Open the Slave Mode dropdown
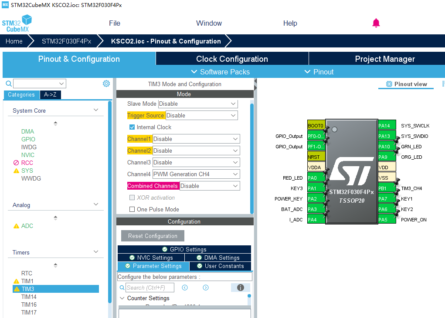Image resolution: width=445 pixels, height=318 pixels. tap(198, 104)
